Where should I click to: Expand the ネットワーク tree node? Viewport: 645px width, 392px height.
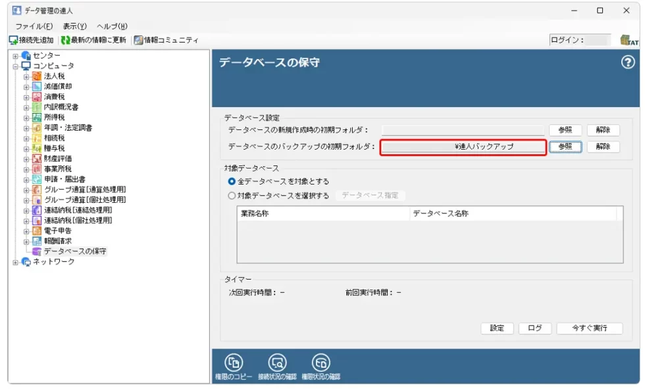15,261
